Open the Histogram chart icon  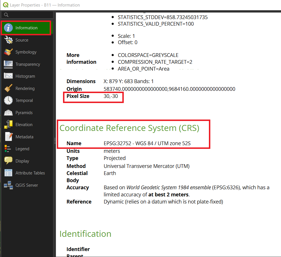[x=9, y=76]
